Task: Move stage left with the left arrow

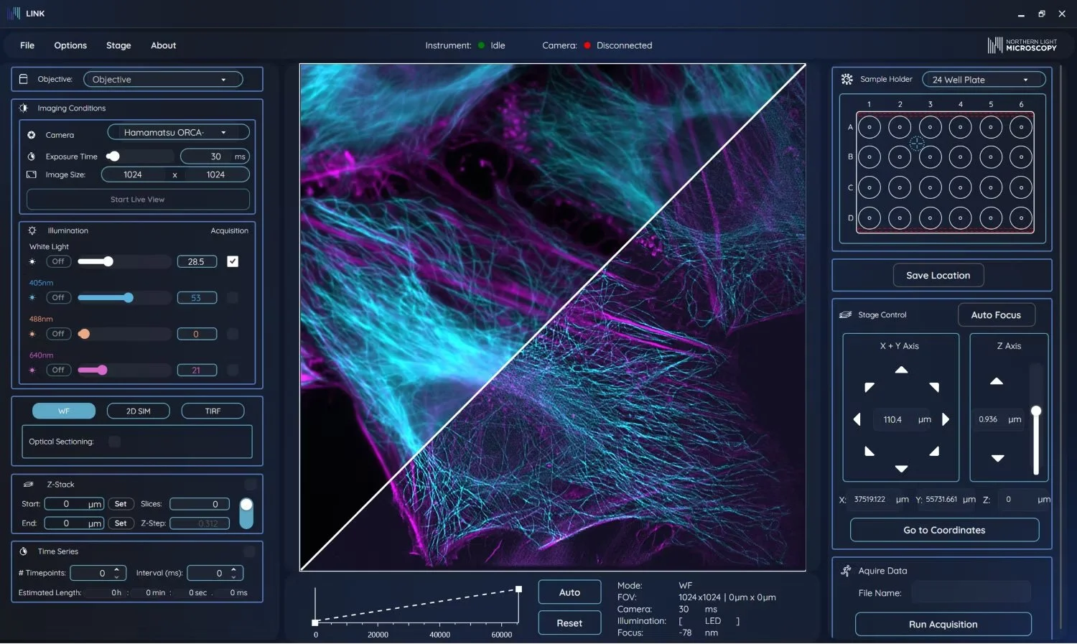Action: pos(857,419)
